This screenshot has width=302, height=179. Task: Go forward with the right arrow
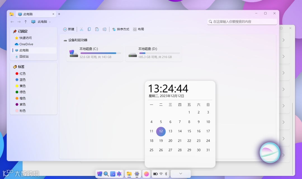point(19,22)
